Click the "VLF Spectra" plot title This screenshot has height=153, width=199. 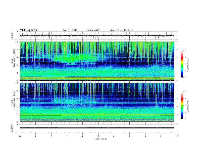point(28,30)
